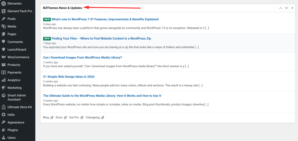Click the LaunchGuard shield icon
Viewport: 298px width, 141px height.
tap(3, 49)
